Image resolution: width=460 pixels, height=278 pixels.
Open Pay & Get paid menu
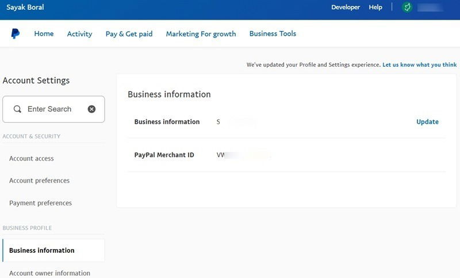click(x=129, y=34)
